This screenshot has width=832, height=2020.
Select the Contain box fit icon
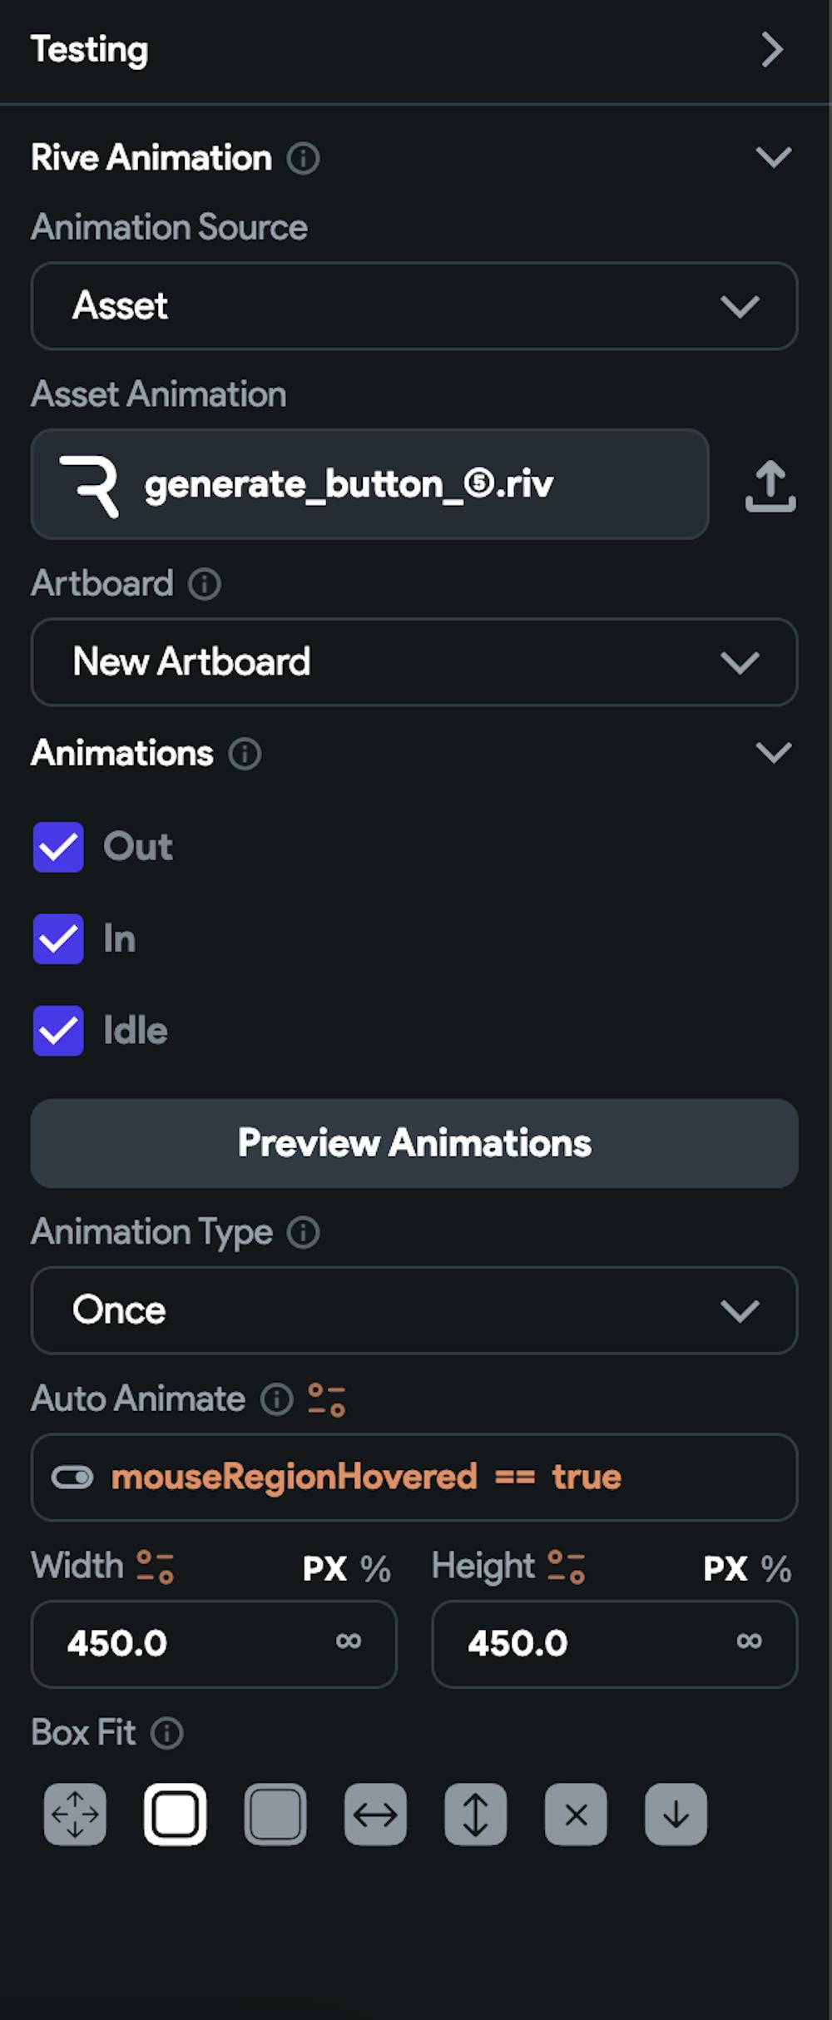pos(175,1815)
